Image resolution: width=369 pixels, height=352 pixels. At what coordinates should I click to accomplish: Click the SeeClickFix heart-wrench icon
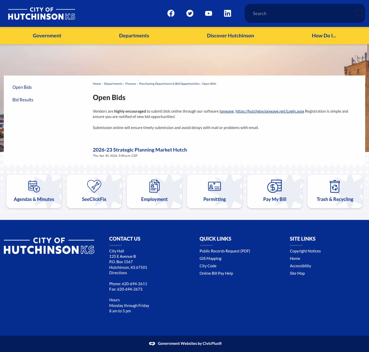click(x=94, y=186)
